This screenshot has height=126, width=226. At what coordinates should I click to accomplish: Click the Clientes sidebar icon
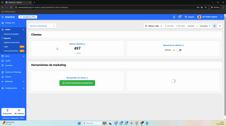[x=3, y=77]
